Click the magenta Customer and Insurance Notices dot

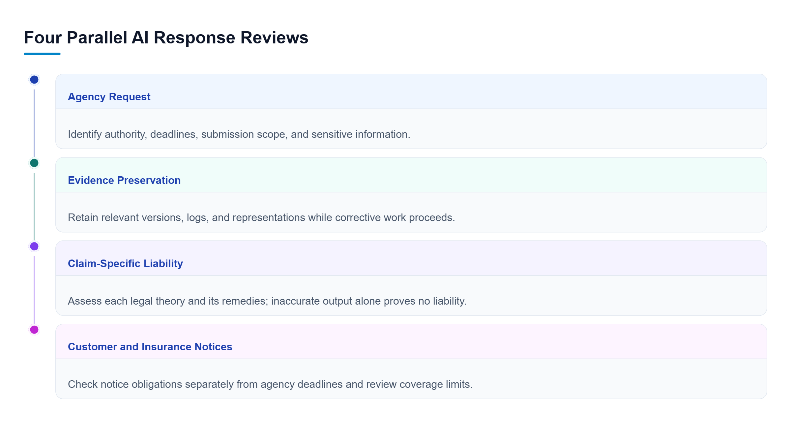(x=34, y=329)
